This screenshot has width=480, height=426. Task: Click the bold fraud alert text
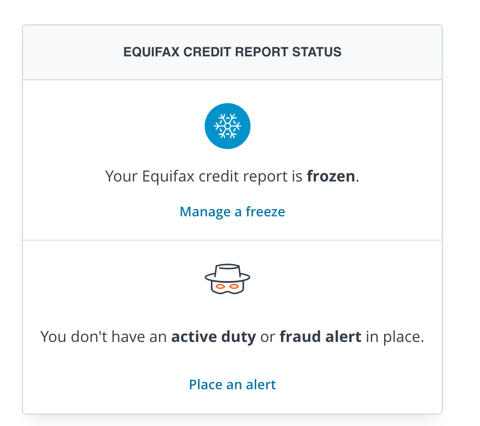coord(320,337)
